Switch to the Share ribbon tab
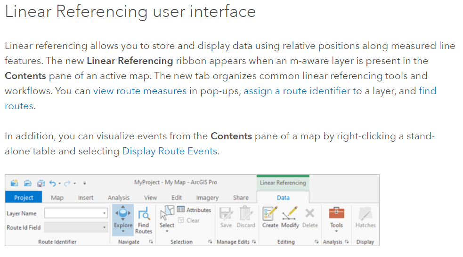 (x=241, y=197)
